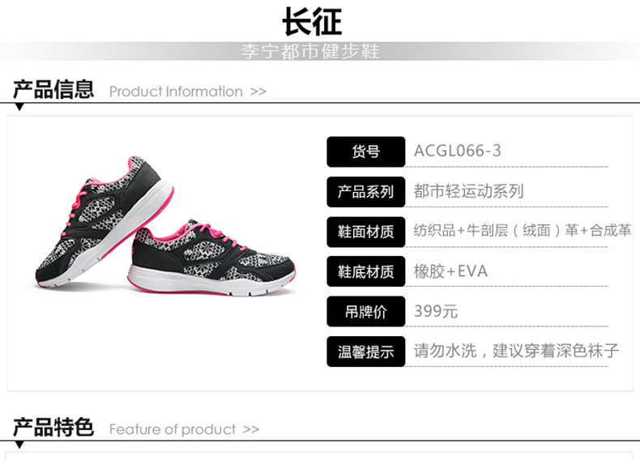Click the 长征 product title heading
640x460 pixels.
(x=312, y=22)
